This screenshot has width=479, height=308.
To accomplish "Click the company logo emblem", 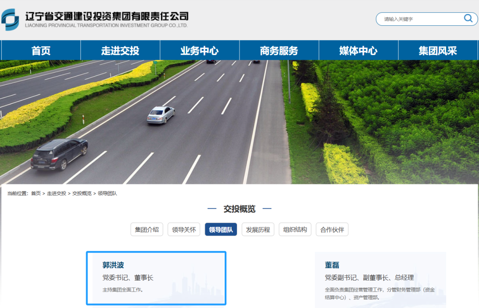I will (x=10, y=19).
